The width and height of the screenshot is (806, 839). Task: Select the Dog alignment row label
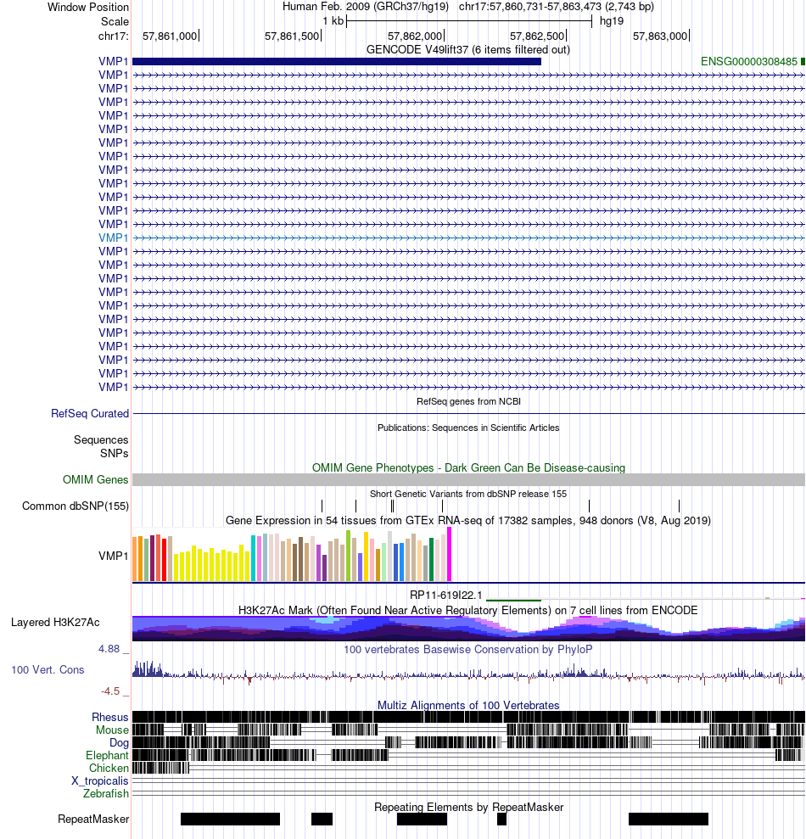(119, 742)
